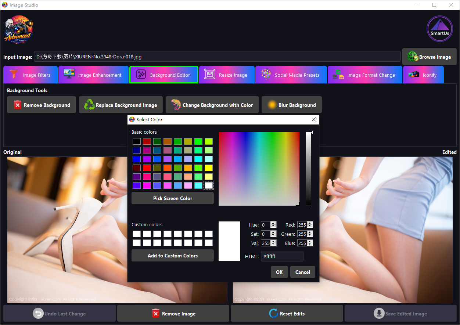Click the last custom color slot
The image size is (460, 325).
pyautogui.click(x=209, y=243)
